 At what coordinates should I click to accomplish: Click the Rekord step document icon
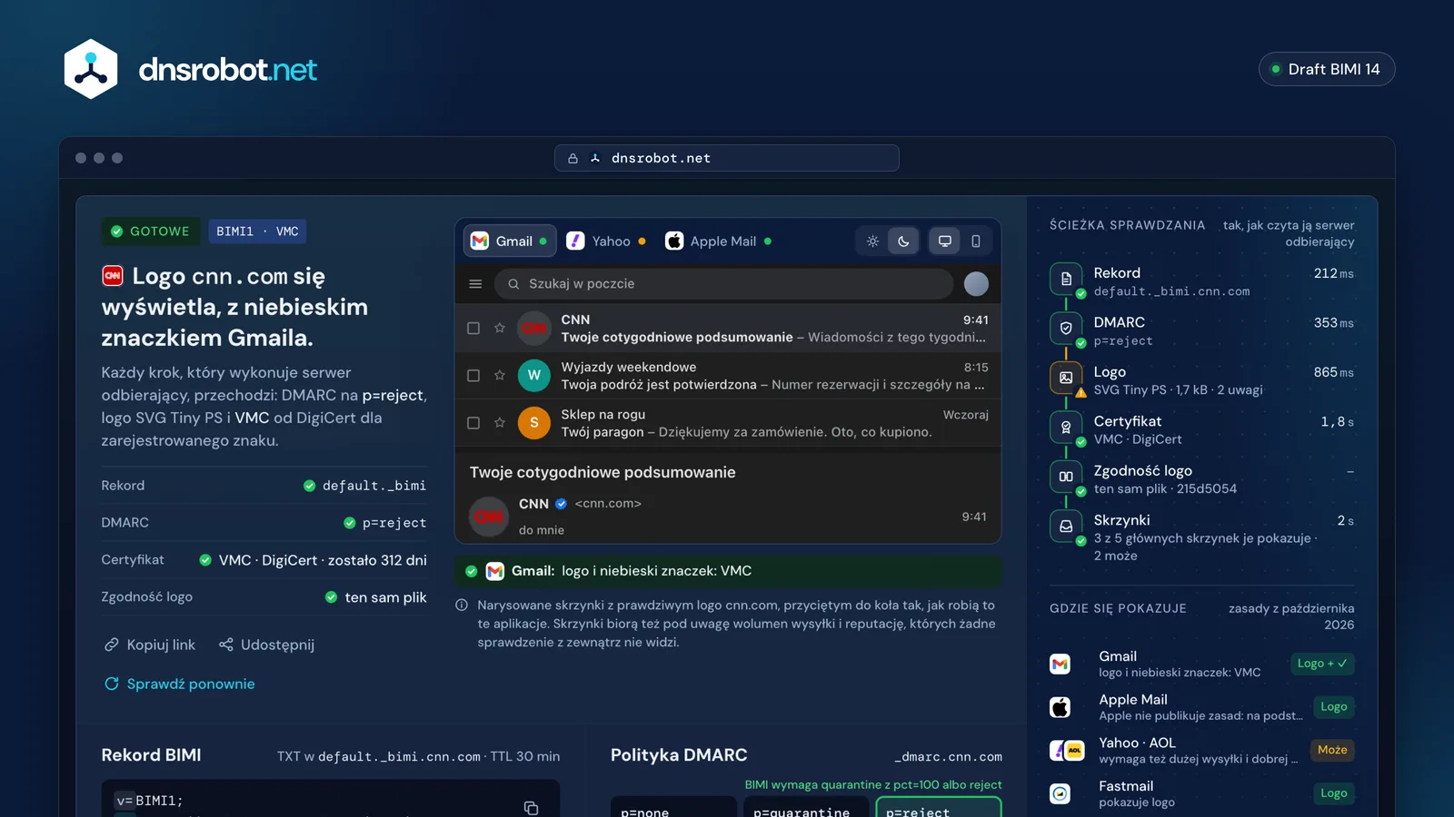point(1066,279)
